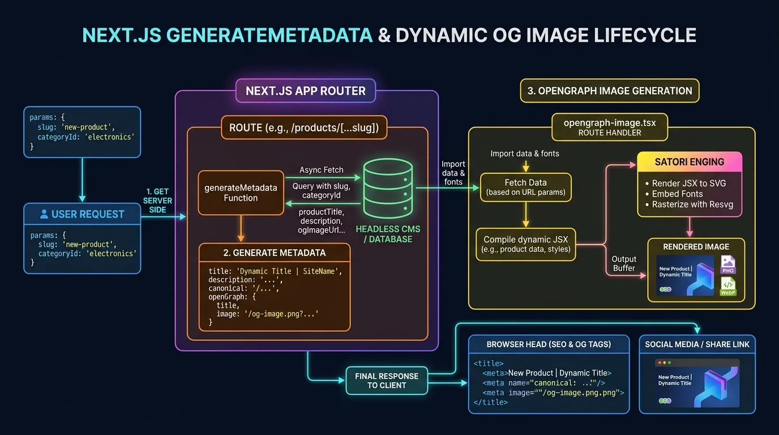The width and height of the screenshot is (779, 435).
Task: Click the '1. GET SERVER SIDE' label
Action: tap(157, 201)
